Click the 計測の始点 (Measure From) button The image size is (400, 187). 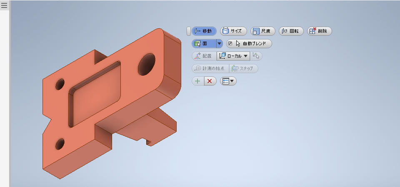coord(210,69)
